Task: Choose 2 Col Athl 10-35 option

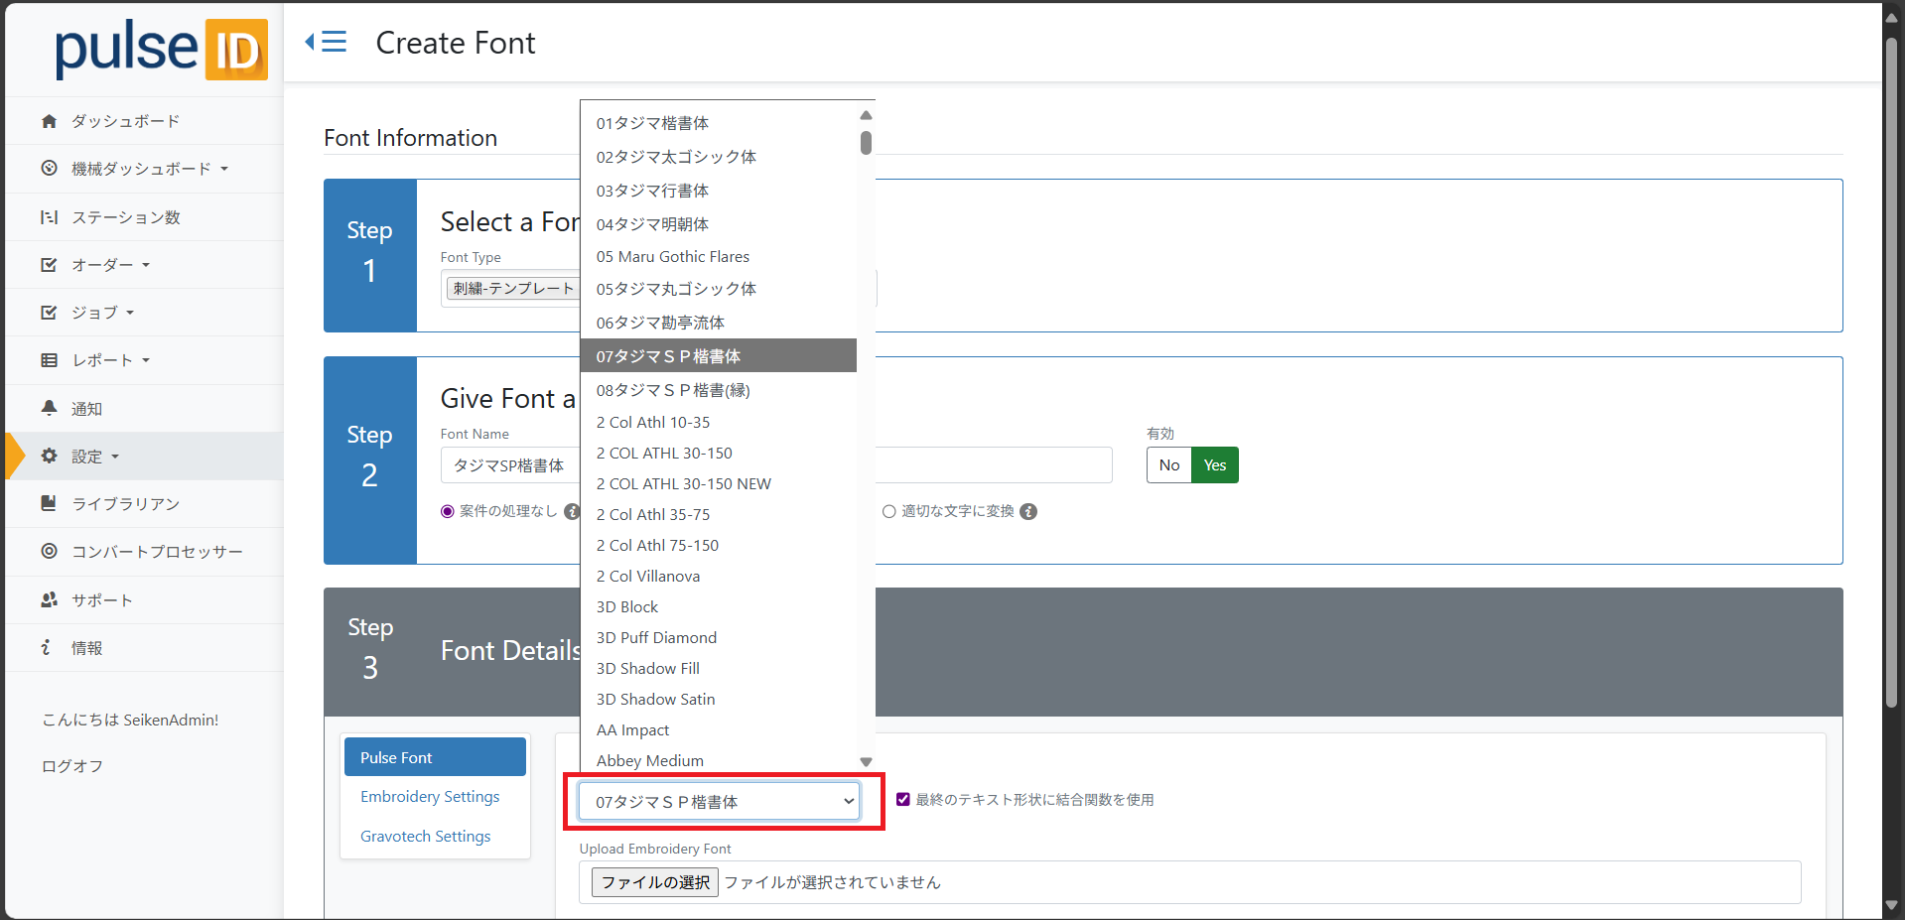Action: [x=719, y=422]
